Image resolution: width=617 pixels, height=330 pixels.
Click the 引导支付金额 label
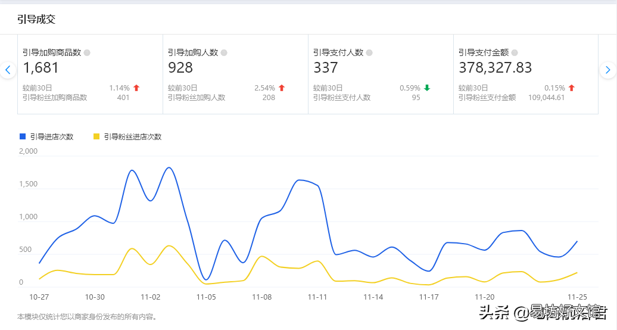(x=484, y=53)
